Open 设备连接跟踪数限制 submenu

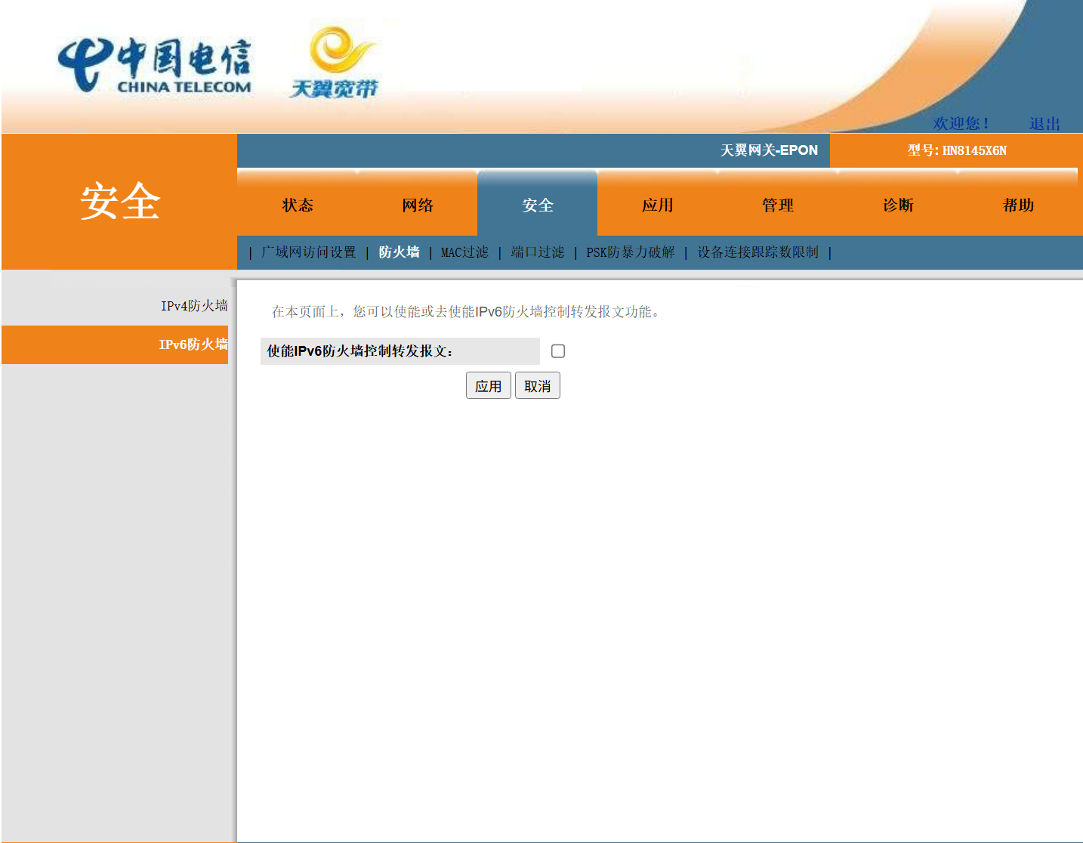point(757,252)
